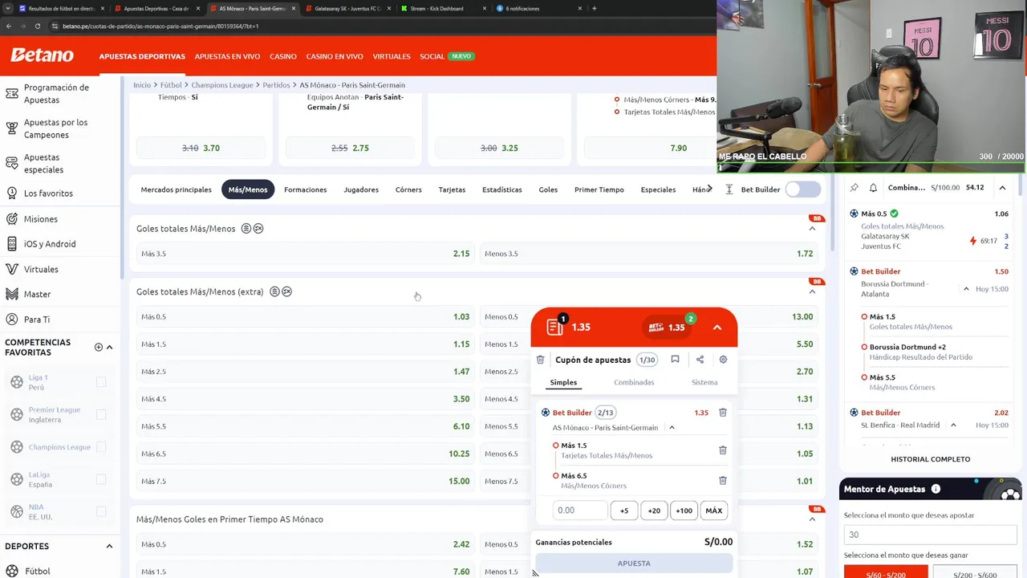Open Para Ti sidebar icon
The width and height of the screenshot is (1027, 578).
point(12,320)
